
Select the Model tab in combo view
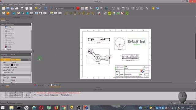click(3, 20)
